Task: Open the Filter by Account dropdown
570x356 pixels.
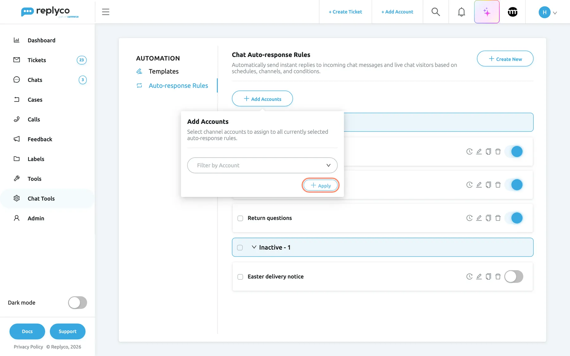Action: [262, 165]
